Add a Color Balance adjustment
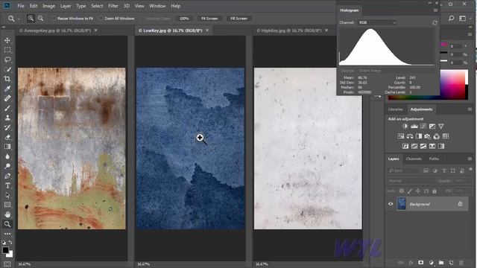 410,136
